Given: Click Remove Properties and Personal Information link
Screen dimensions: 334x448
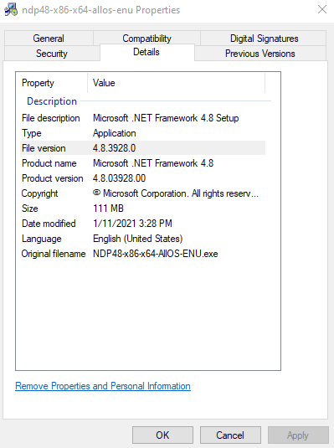Looking at the screenshot, I should click(103, 386).
